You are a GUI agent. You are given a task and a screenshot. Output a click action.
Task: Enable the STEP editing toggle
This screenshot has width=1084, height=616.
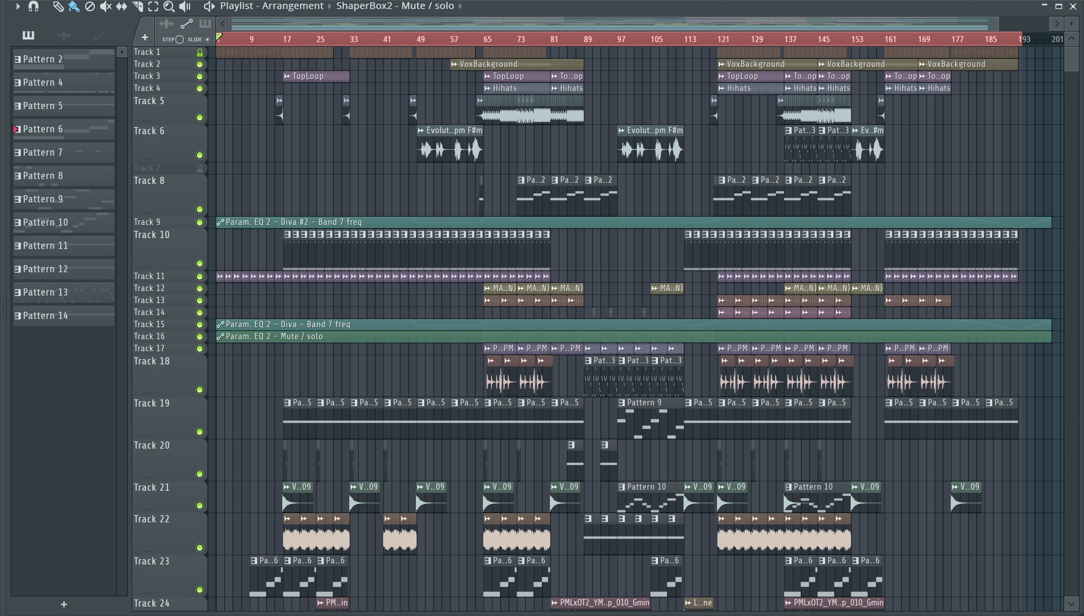180,39
